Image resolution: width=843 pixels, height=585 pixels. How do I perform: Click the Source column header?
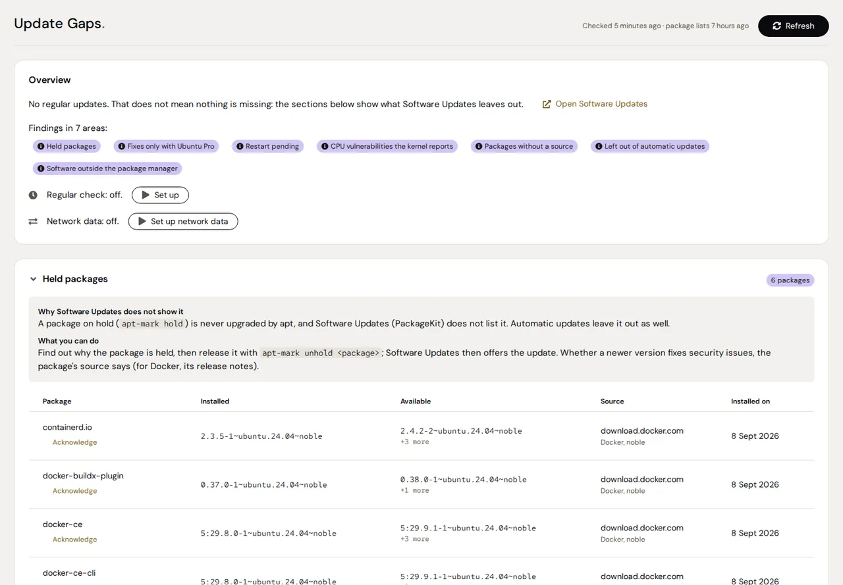click(612, 401)
